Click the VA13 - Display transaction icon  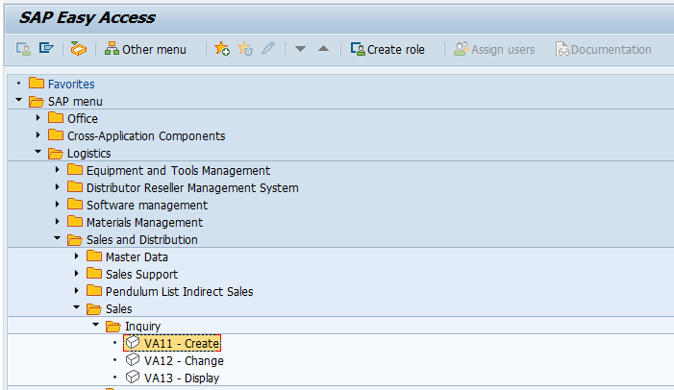[133, 377]
